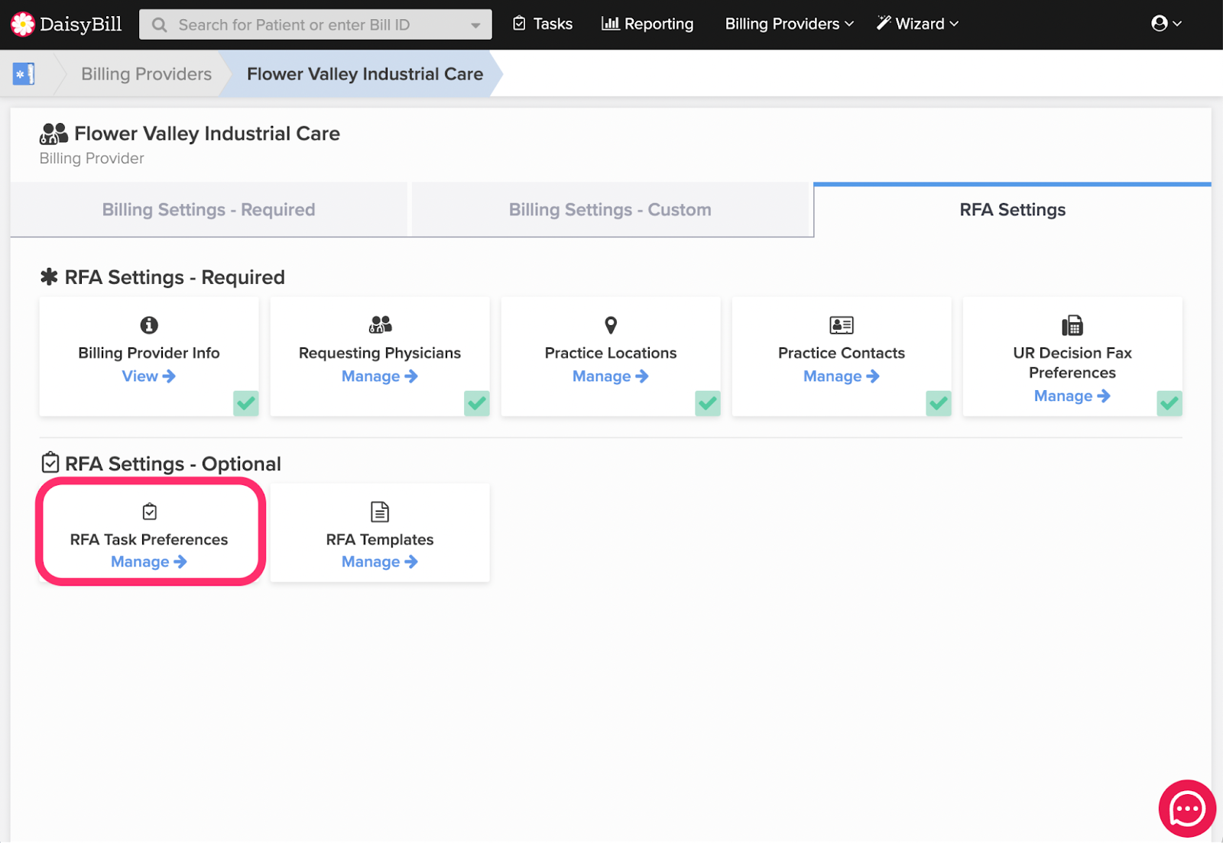Manage Practice Contacts

842,376
